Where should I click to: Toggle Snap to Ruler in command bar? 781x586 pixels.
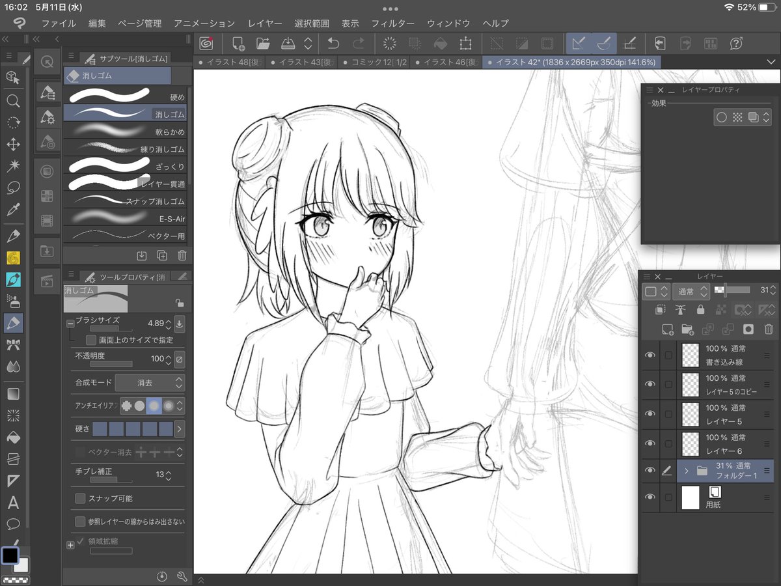pos(578,44)
